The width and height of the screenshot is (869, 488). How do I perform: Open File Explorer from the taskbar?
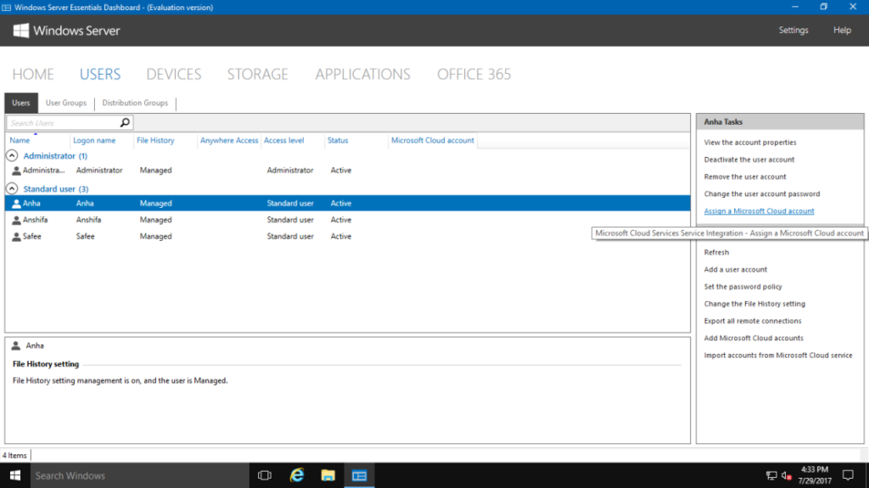328,475
